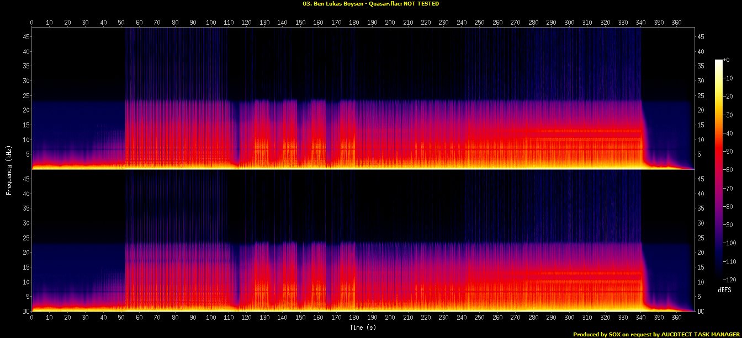Select the 0 mark on the bottom time axis
Viewport: 742px width, 338px height.
tap(32, 319)
